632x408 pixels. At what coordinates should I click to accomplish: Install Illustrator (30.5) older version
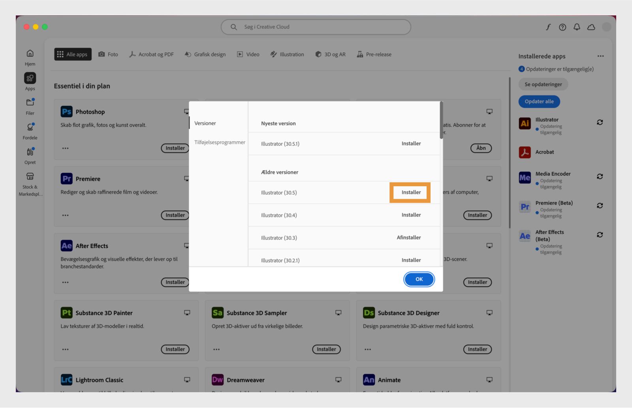tap(411, 193)
